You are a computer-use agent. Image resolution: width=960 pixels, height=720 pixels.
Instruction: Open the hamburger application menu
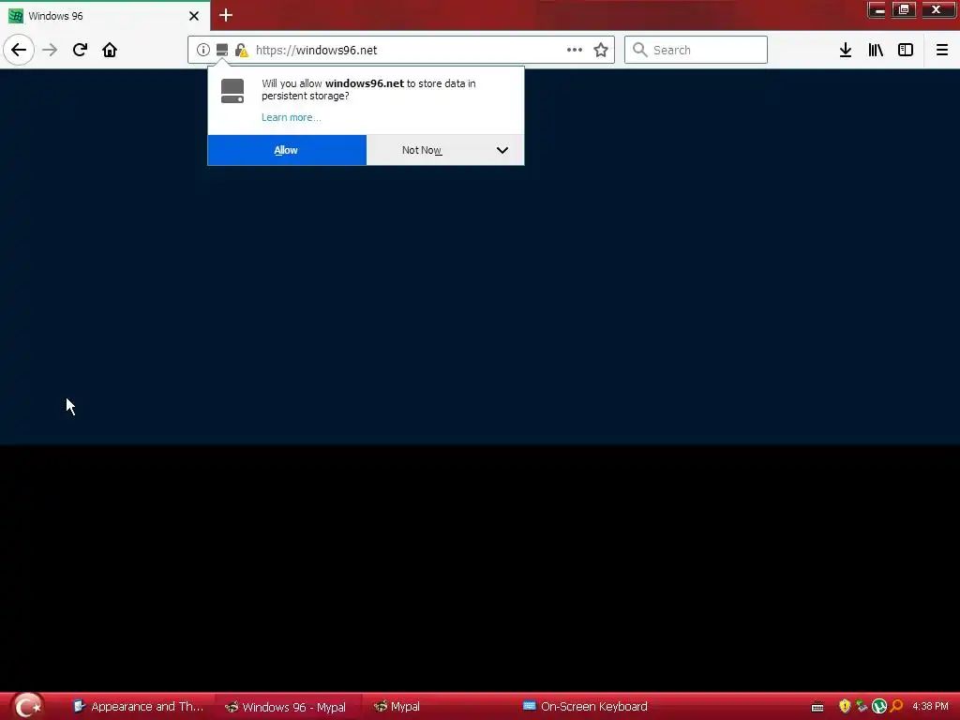941,50
